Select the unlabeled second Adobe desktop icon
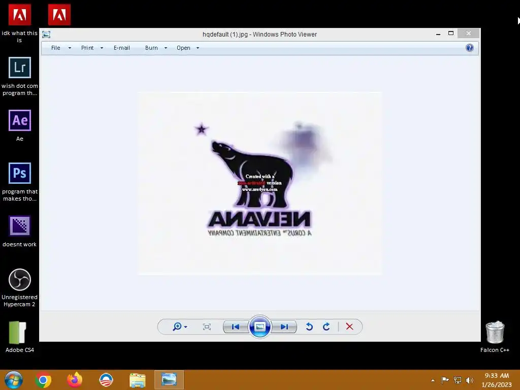Screen dimensions: 520x390 click(59, 15)
